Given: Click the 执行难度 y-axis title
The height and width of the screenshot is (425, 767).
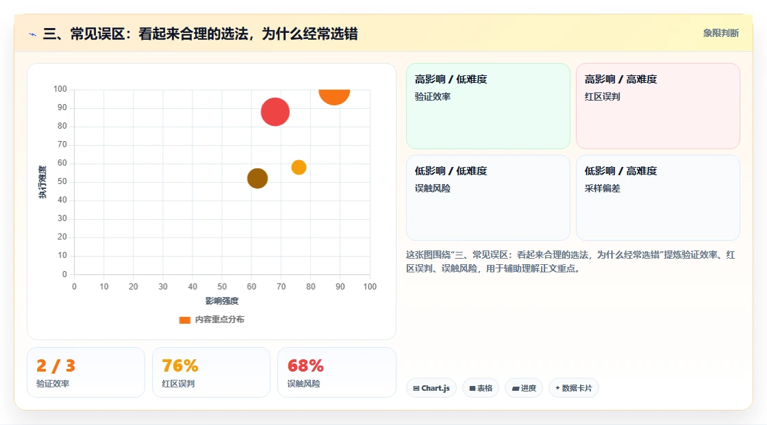Looking at the screenshot, I should point(42,182).
